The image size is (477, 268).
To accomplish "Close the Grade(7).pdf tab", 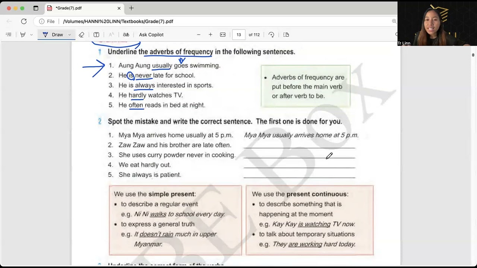I will [x=119, y=8].
